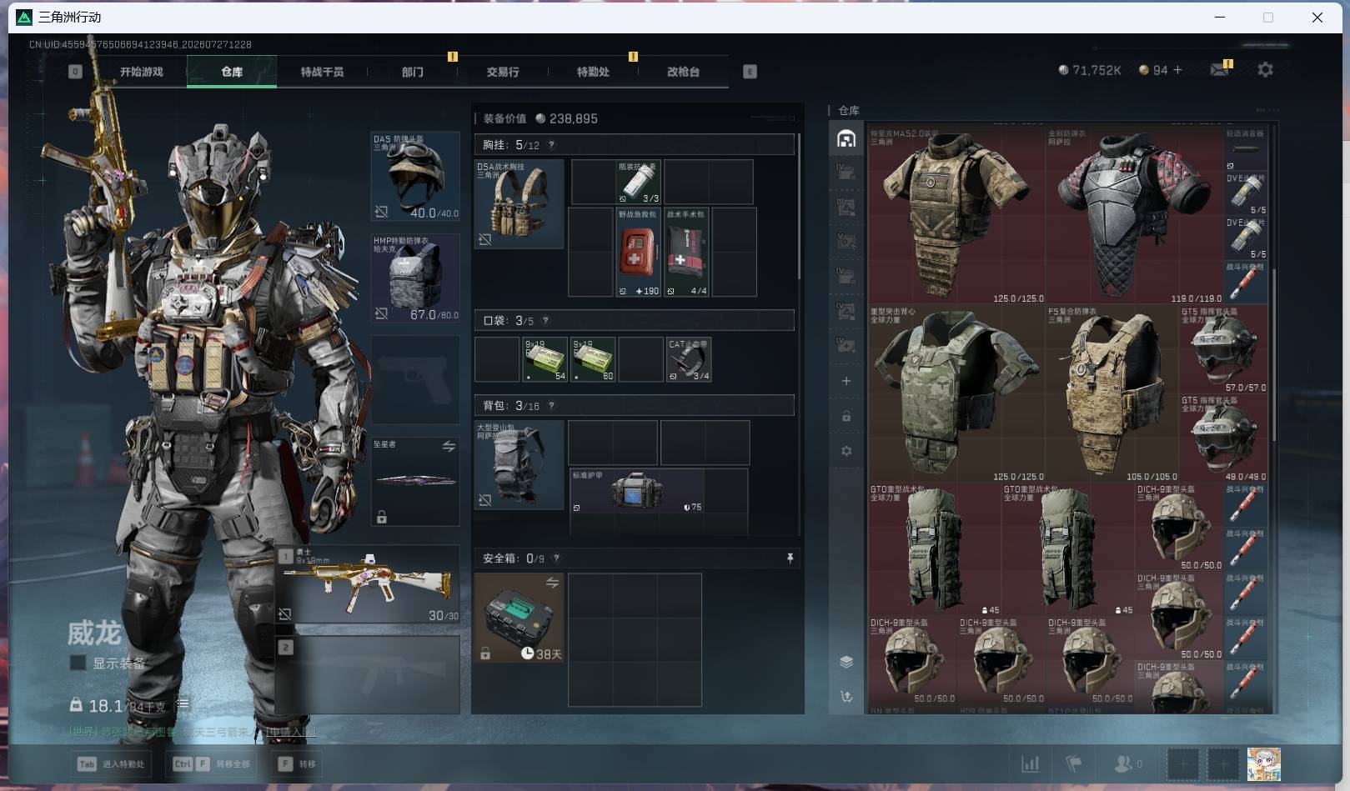This screenshot has width=1350, height=791.
Task: Select the 标准护甲 repair kit in backpack
Action: [637, 490]
